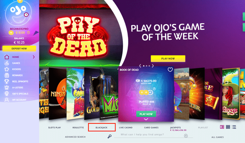Screen dimensions: 245x143
Task: Clear the search field with X icon
Action: [x=186, y=136]
